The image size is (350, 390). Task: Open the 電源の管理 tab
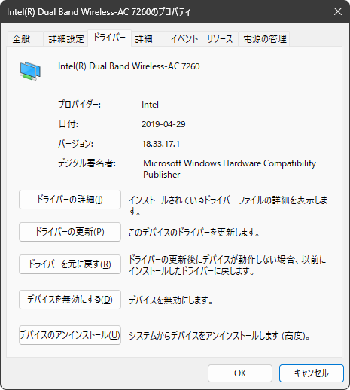pyautogui.click(x=264, y=39)
